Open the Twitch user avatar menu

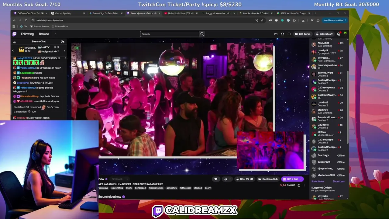345,33
